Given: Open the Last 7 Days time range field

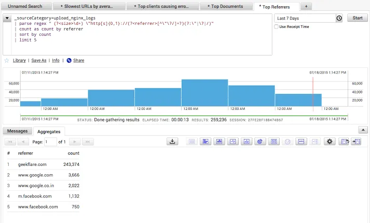Looking at the screenshot, I should pos(305,18).
